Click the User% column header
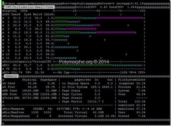Image resolution: width=171 pixels, height=126 pixels. (x=16, y=14)
